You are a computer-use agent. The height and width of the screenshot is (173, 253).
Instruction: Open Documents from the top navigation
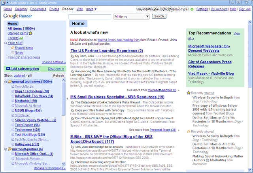pyautogui.click(x=38, y=9)
